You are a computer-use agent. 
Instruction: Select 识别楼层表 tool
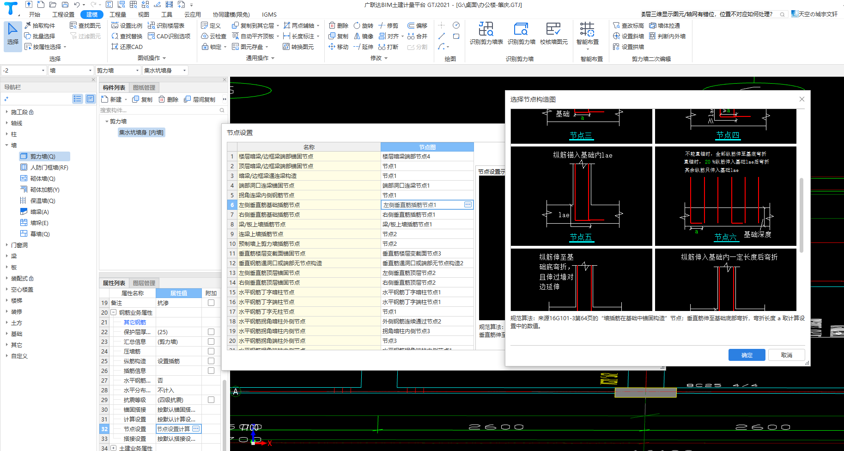(166, 25)
